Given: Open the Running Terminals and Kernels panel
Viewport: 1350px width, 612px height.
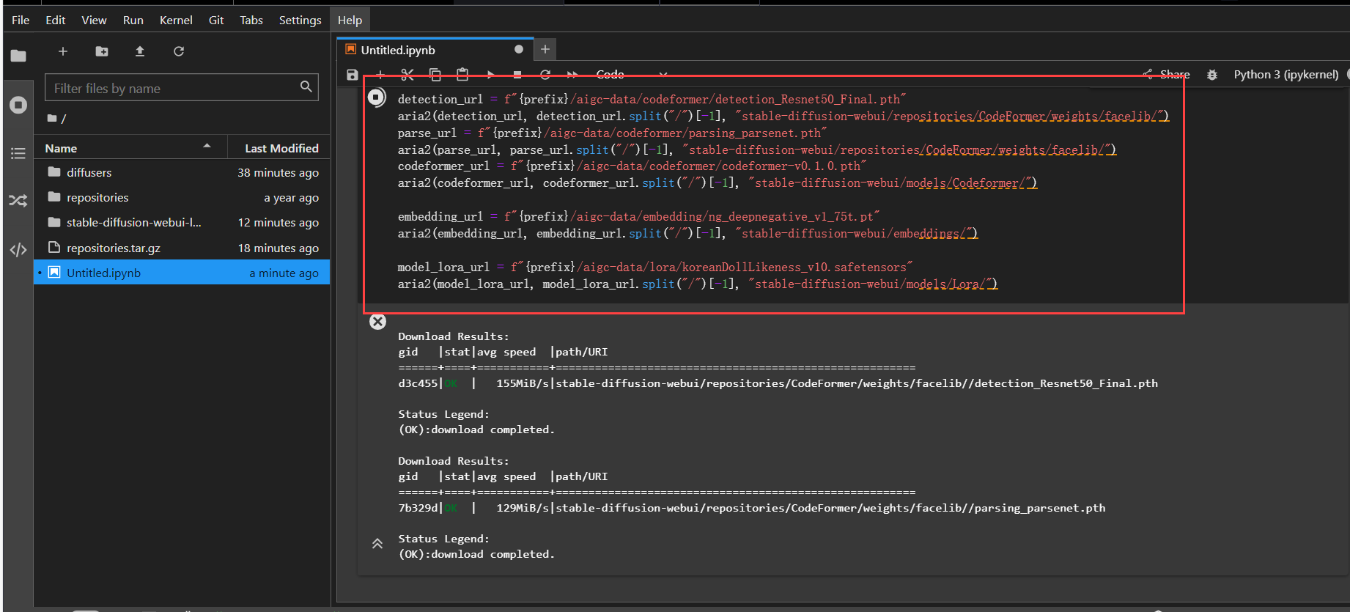Looking at the screenshot, I should pyautogui.click(x=18, y=105).
